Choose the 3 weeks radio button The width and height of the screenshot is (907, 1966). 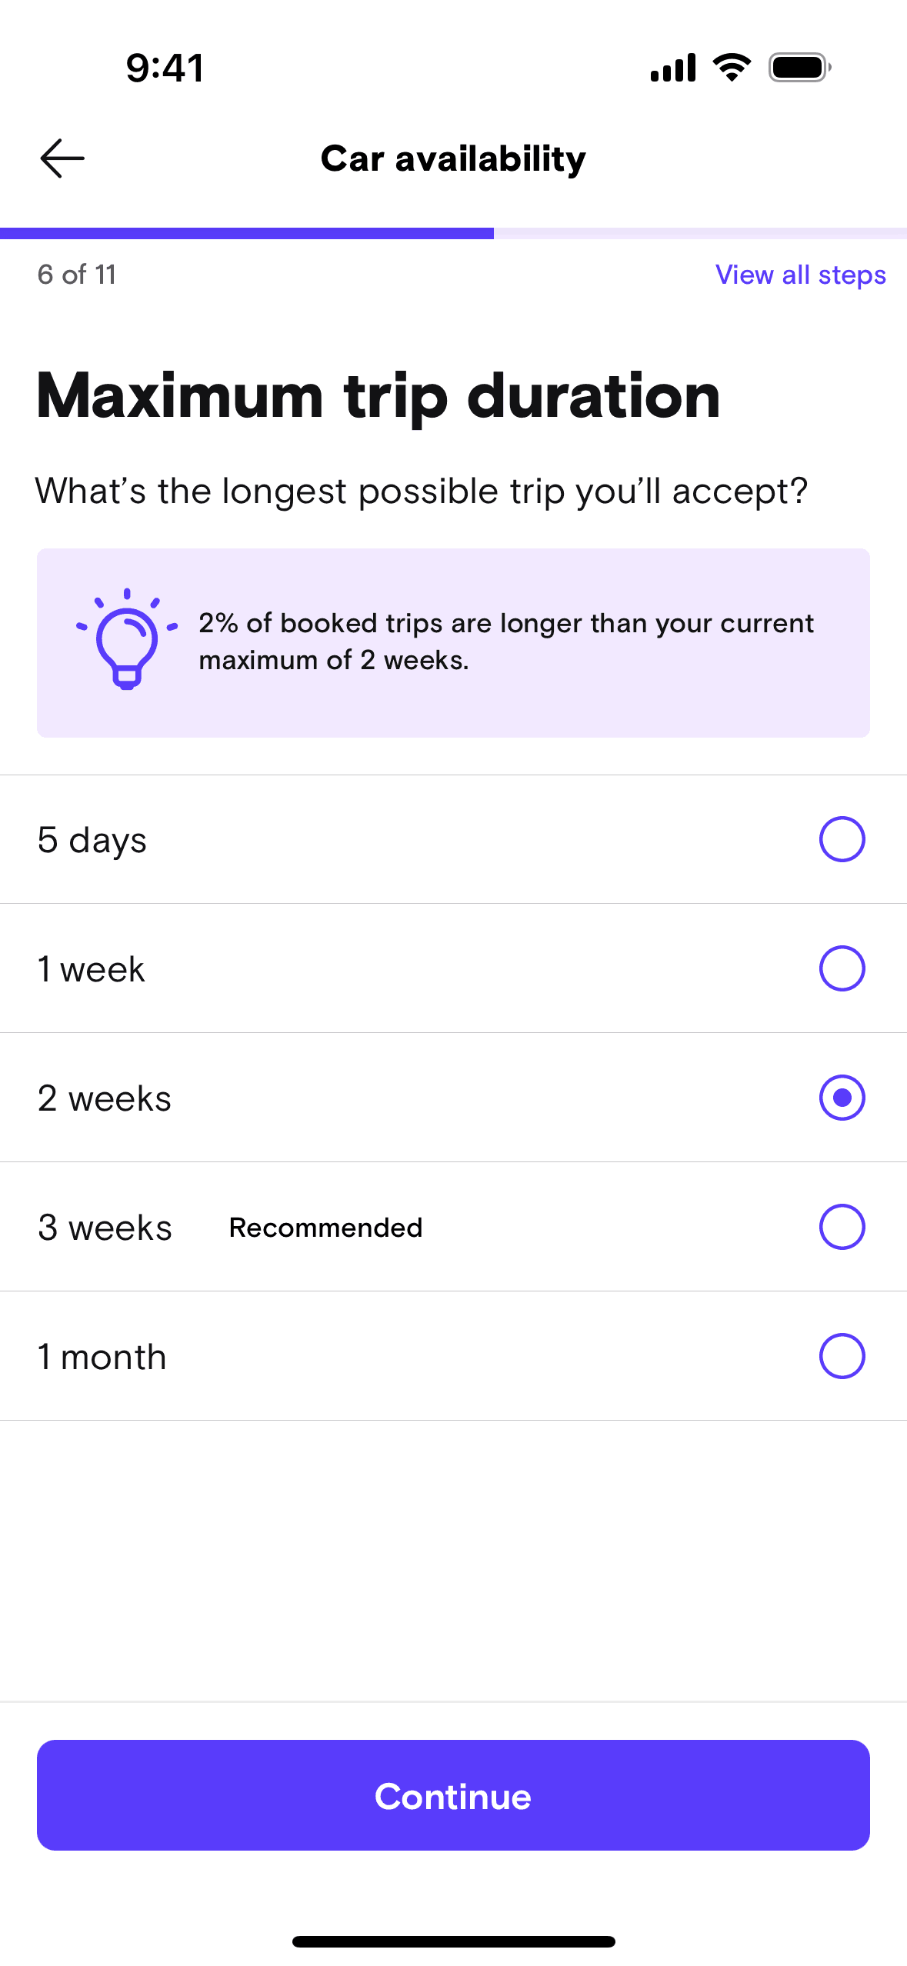[x=842, y=1227]
